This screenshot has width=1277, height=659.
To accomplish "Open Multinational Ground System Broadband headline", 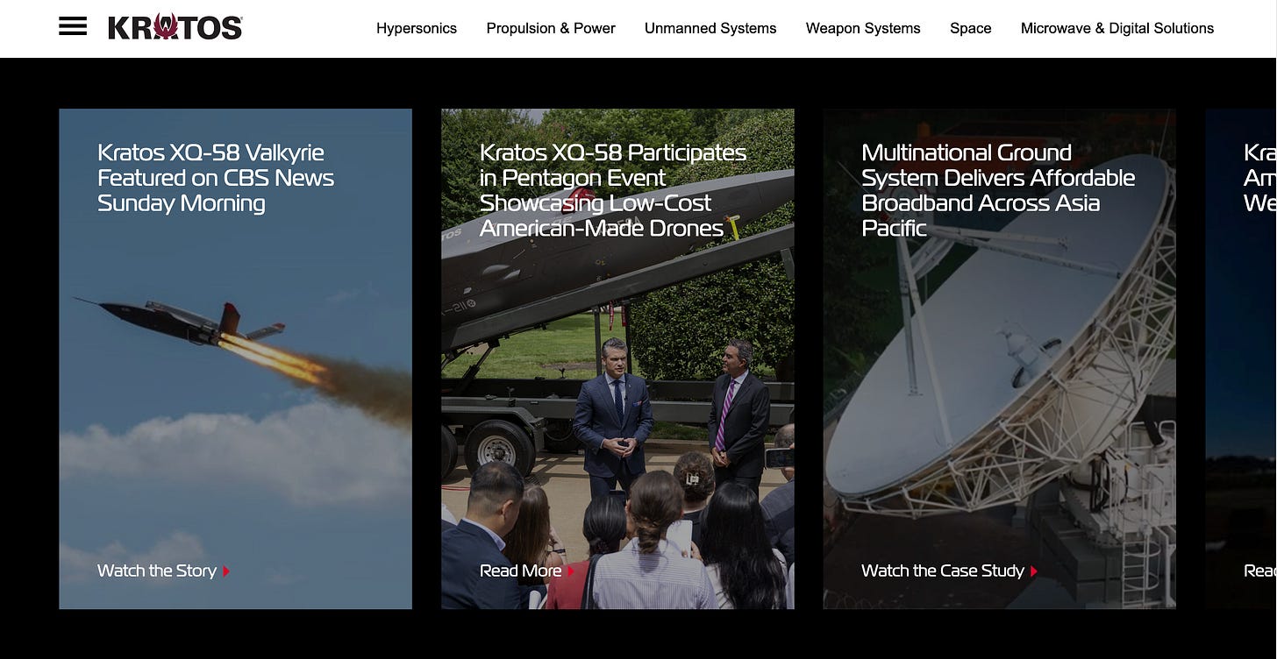I will tap(998, 190).
